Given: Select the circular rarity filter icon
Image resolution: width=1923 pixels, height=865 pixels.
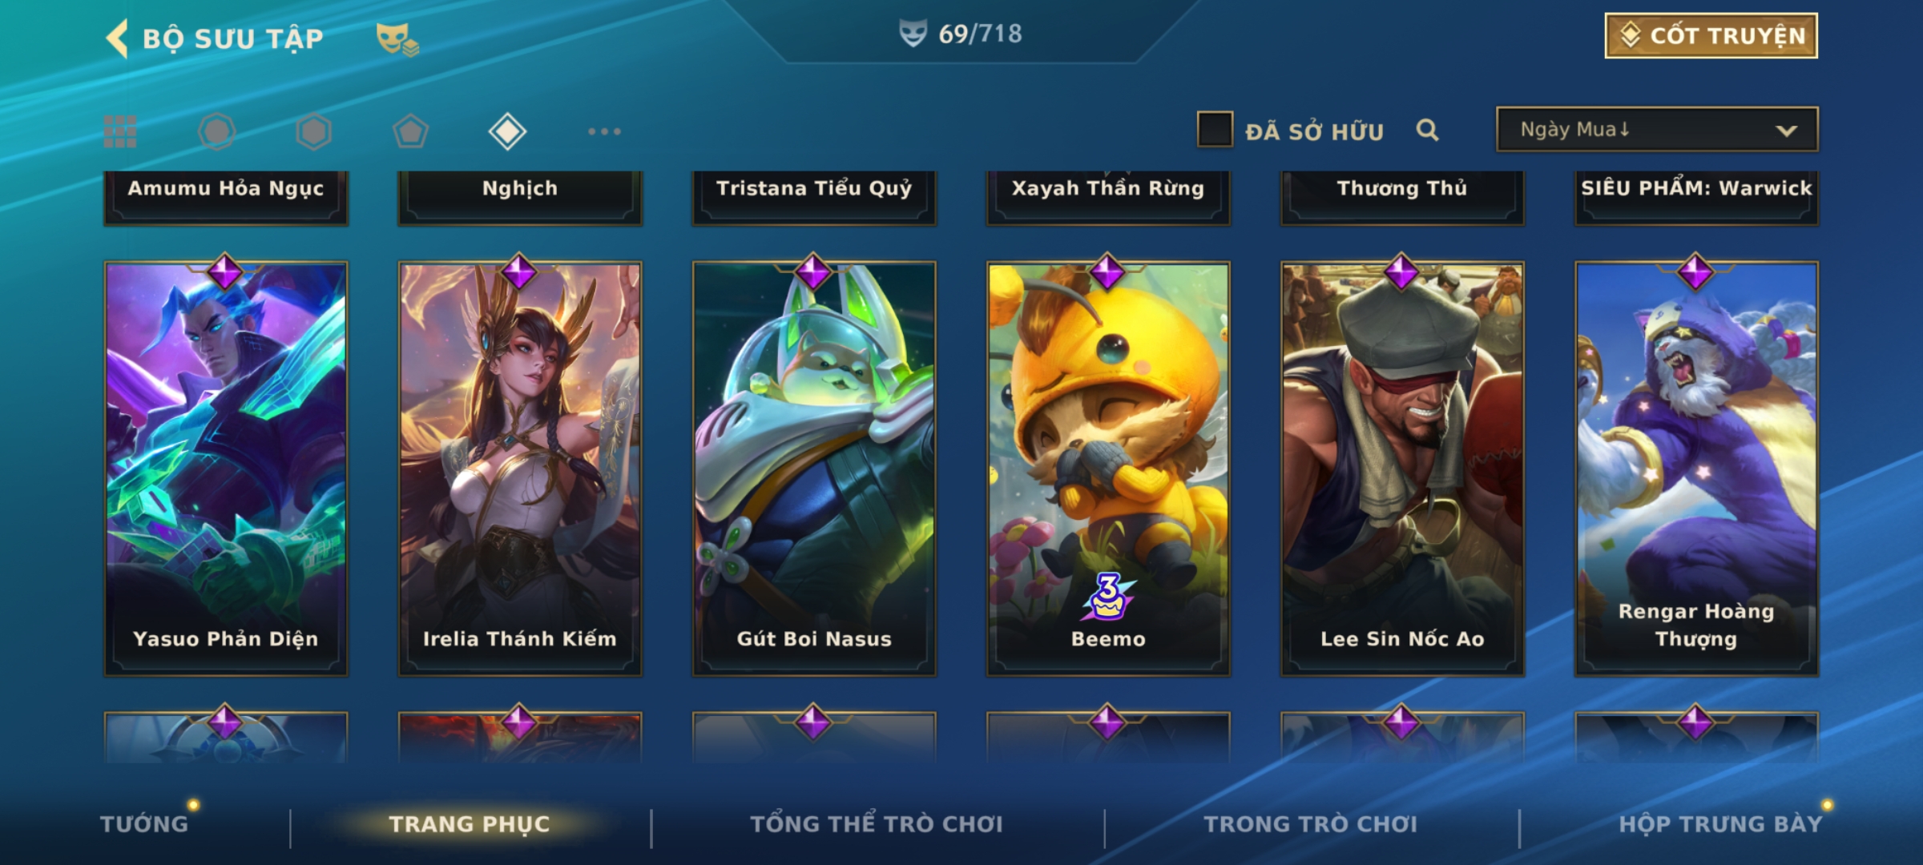Looking at the screenshot, I should pyautogui.click(x=217, y=131).
